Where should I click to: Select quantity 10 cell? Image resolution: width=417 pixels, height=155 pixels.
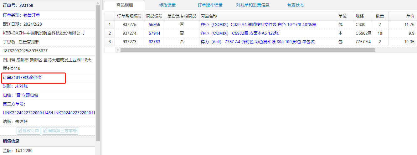click(380, 33)
